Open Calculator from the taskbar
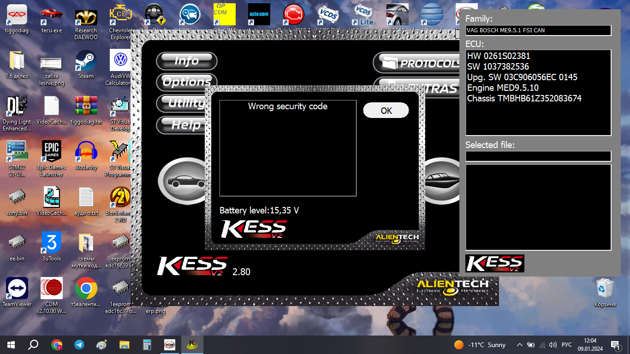Image resolution: width=630 pixels, height=354 pixels. 147,345
